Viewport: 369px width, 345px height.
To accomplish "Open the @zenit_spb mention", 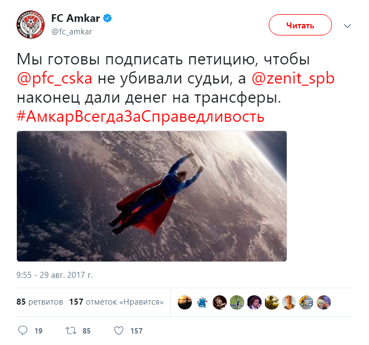I will click(293, 78).
